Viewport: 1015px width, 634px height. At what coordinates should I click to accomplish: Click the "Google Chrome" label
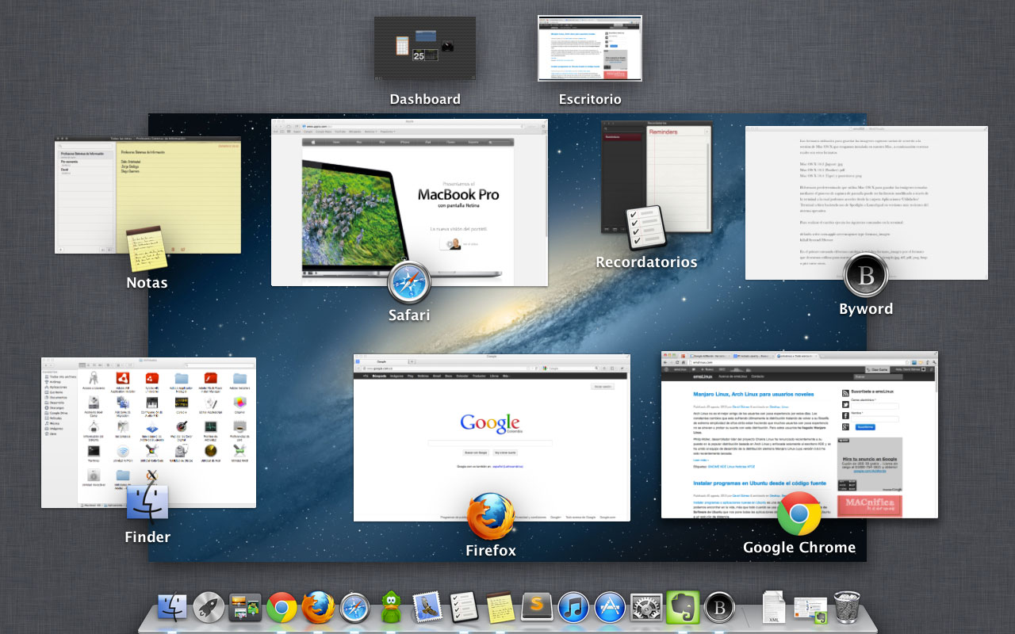pyautogui.click(x=799, y=547)
